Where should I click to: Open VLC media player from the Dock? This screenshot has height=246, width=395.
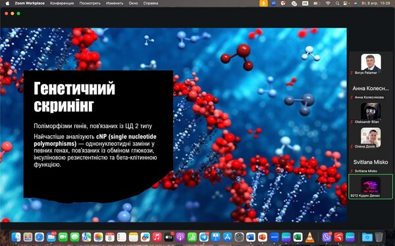(309, 237)
